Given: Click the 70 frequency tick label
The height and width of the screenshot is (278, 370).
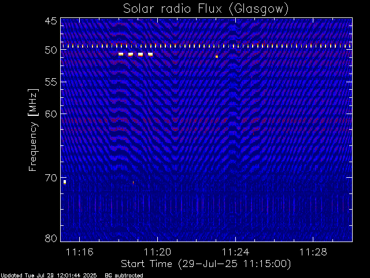Looking at the screenshot, I should 51,178.
